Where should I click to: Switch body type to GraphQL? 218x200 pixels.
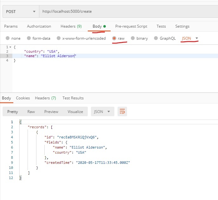156,38
